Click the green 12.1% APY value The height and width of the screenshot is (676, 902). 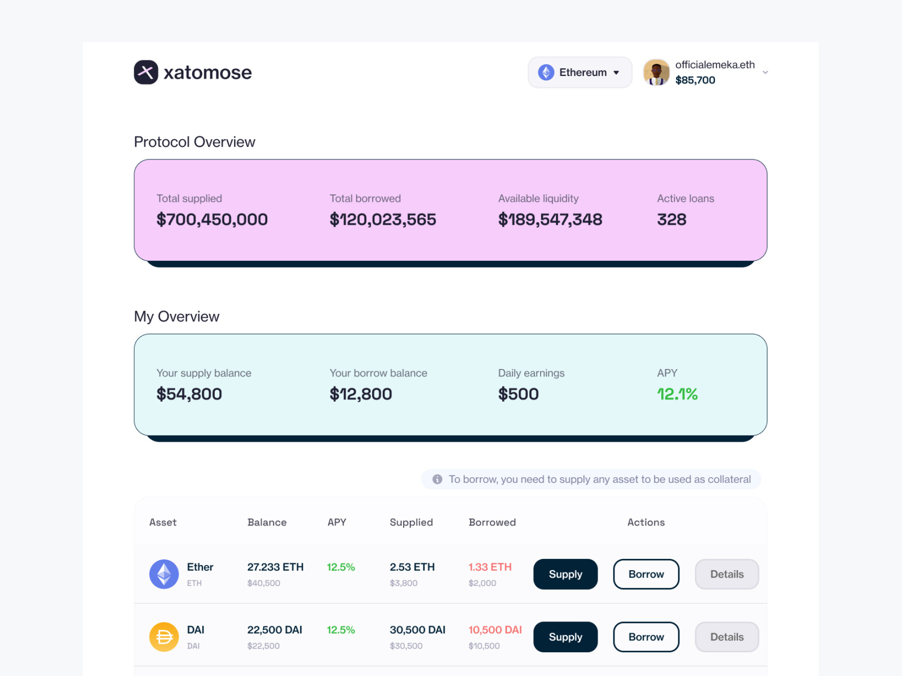tap(677, 394)
